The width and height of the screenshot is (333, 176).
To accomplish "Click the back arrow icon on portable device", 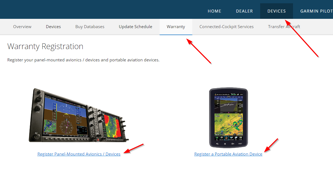I will click(x=217, y=144).
